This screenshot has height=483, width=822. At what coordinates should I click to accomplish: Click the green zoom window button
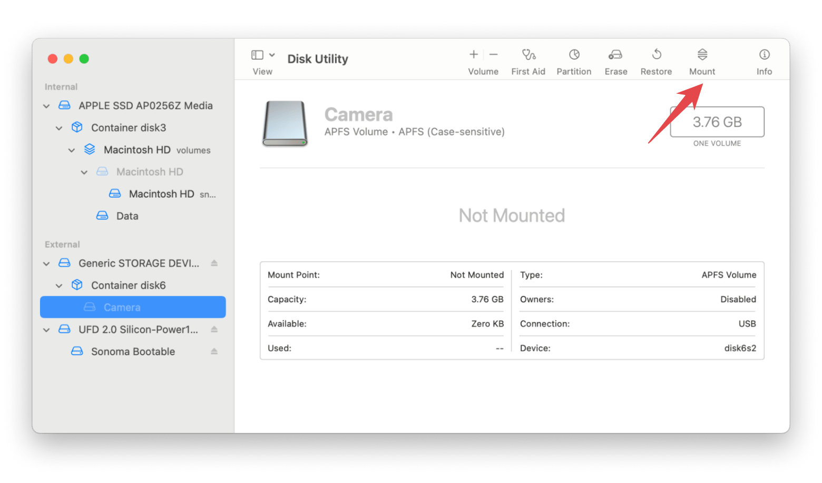[x=84, y=59]
